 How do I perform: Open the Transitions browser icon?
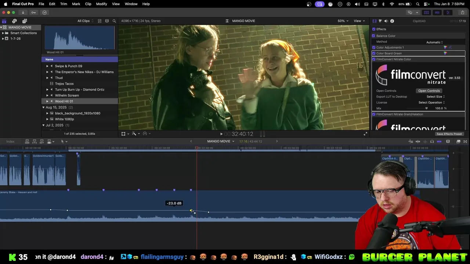coord(465,142)
